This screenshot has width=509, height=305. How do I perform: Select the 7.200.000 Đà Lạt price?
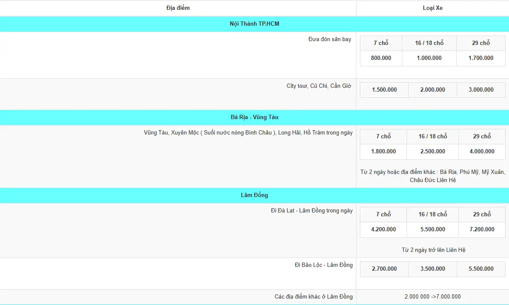pyautogui.click(x=482, y=230)
